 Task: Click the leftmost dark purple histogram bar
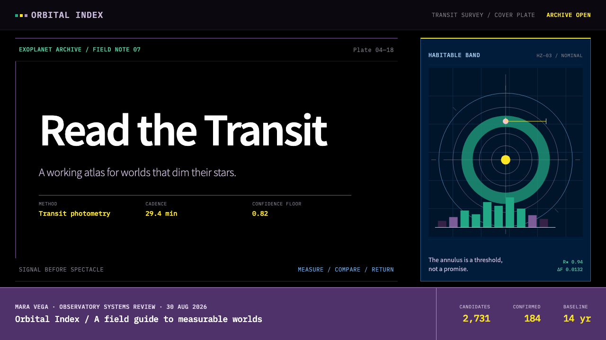[442, 224]
